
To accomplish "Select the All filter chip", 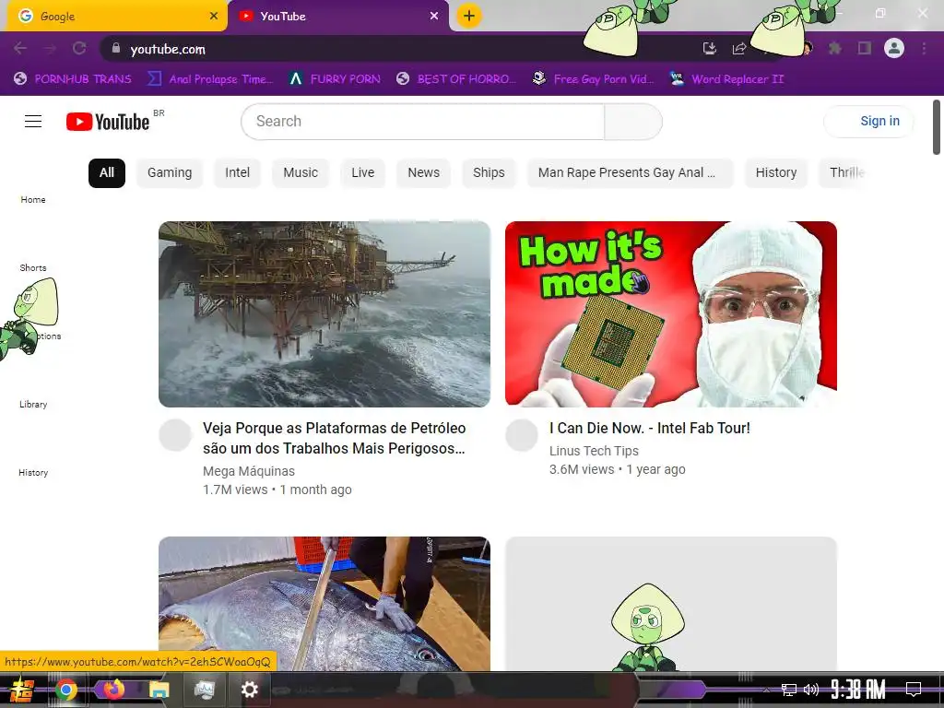I will point(107,172).
